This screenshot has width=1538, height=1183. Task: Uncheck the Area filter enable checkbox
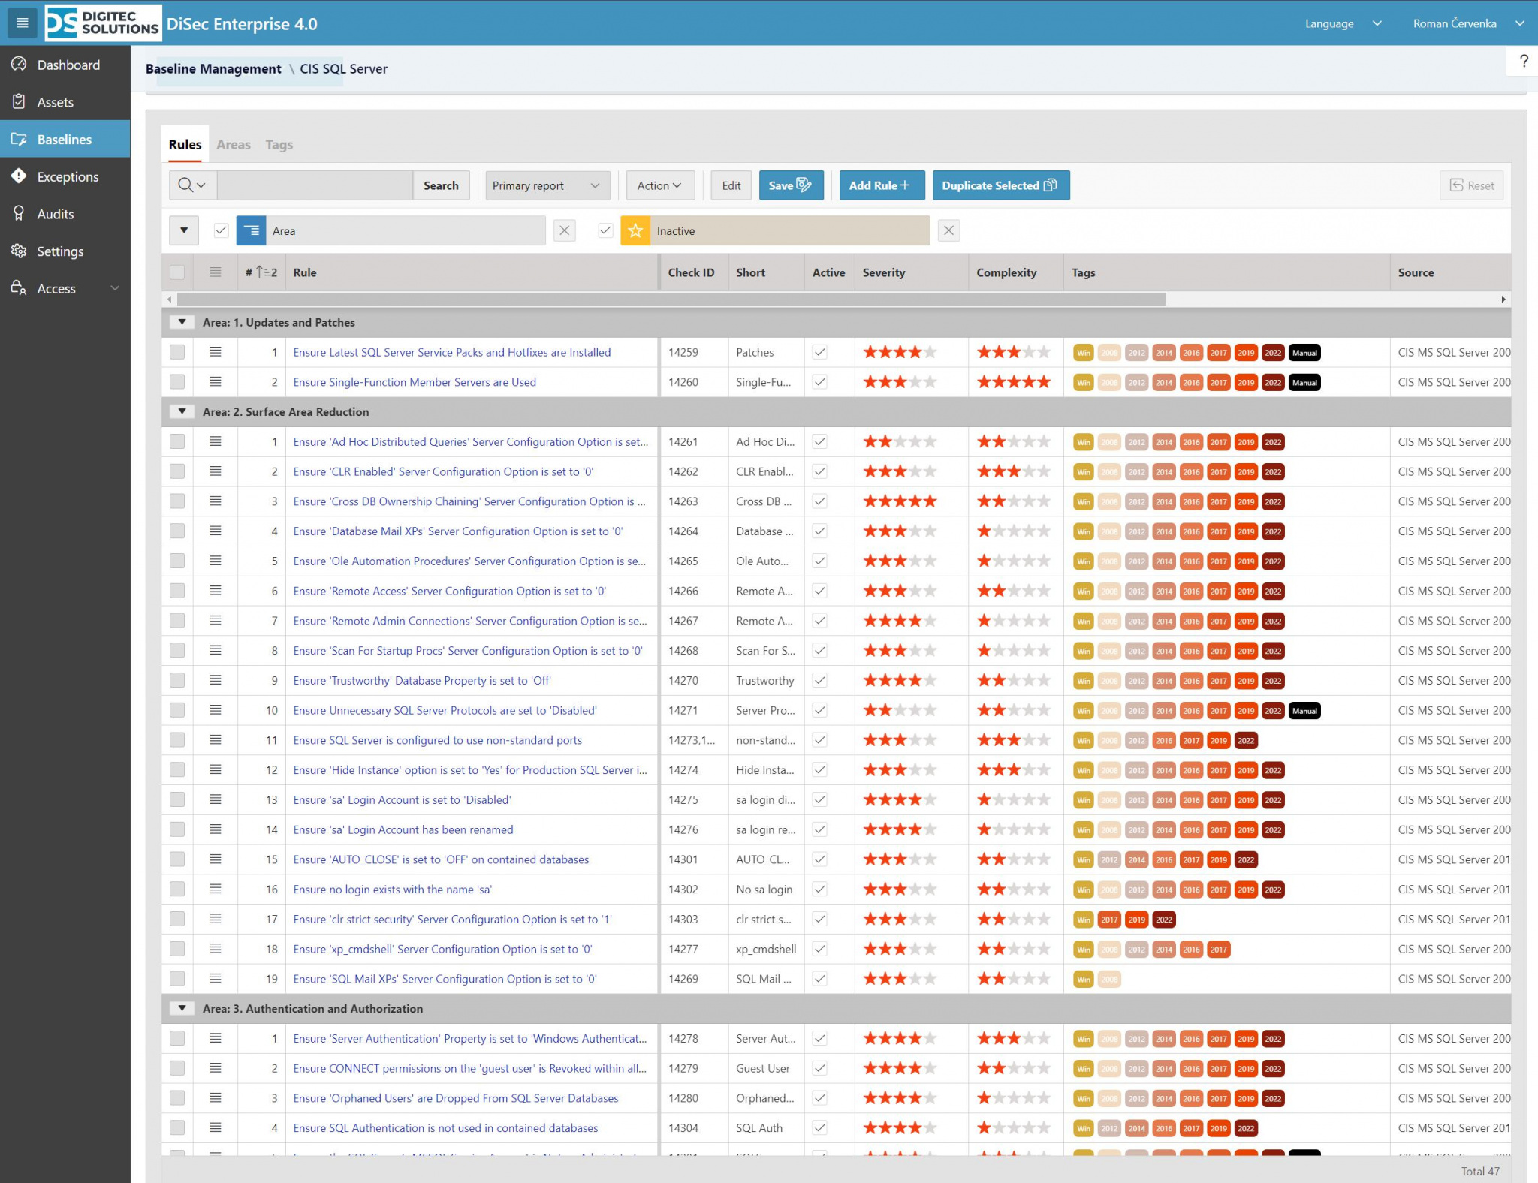(221, 230)
